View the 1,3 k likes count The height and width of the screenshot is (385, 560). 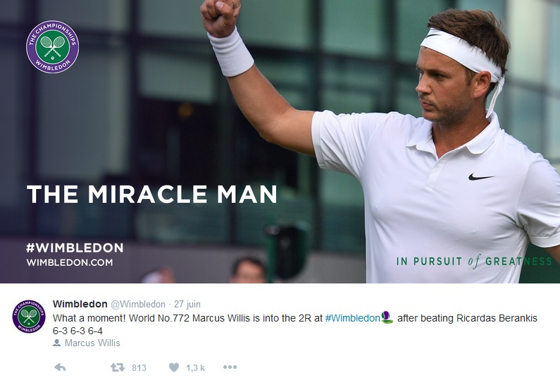195,367
